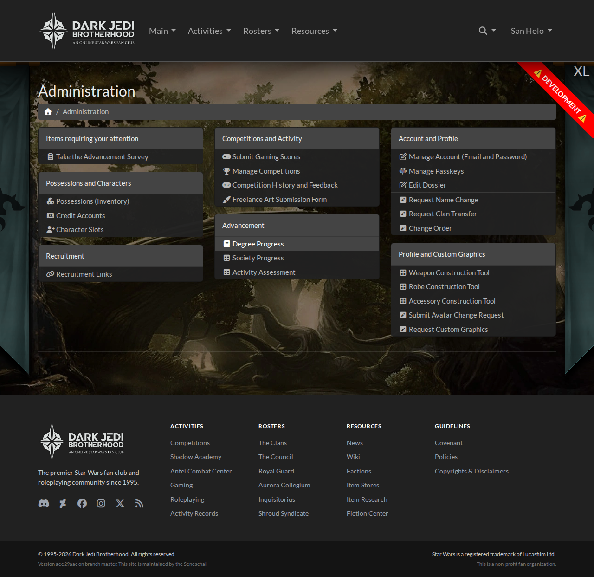Click the DeviantArt icon in footer
The height and width of the screenshot is (577, 594).
63,504
